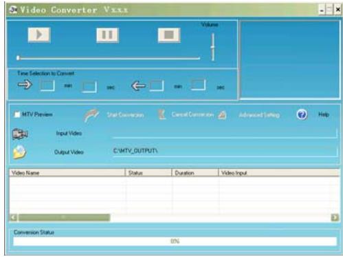This screenshot has width=343, height=257.
Task: Click the Video Converter title bar icon
Action: pos(13,10)
